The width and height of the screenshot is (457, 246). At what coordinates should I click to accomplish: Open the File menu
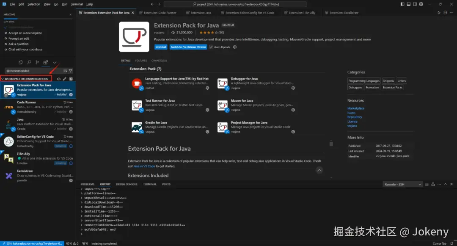(x=13, y=4)
